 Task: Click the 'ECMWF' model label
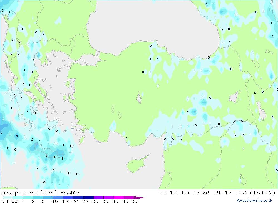(70, 193)
